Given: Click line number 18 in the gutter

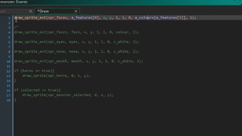Looking at the screenshot, I should point(8,100).
